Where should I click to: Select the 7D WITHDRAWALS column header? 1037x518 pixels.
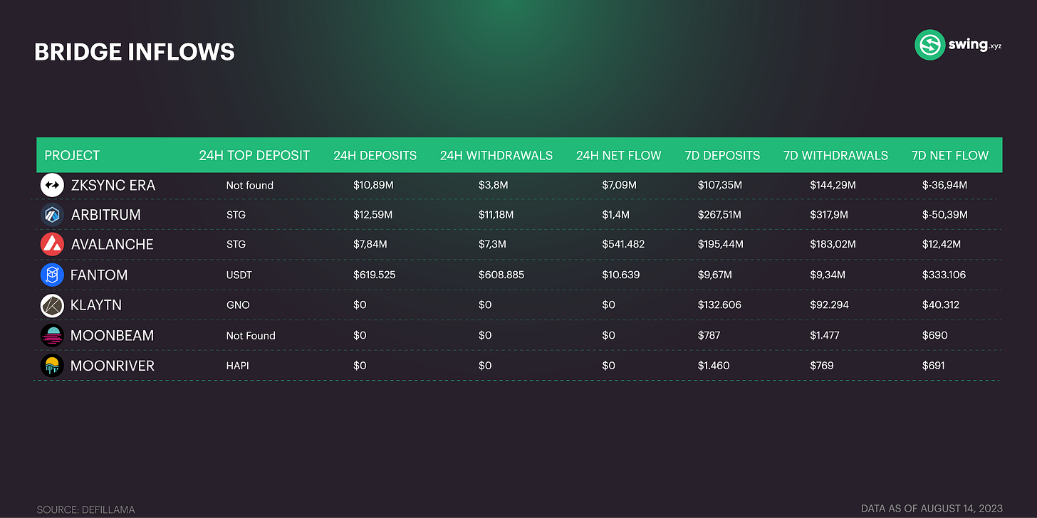pos(835,155)
